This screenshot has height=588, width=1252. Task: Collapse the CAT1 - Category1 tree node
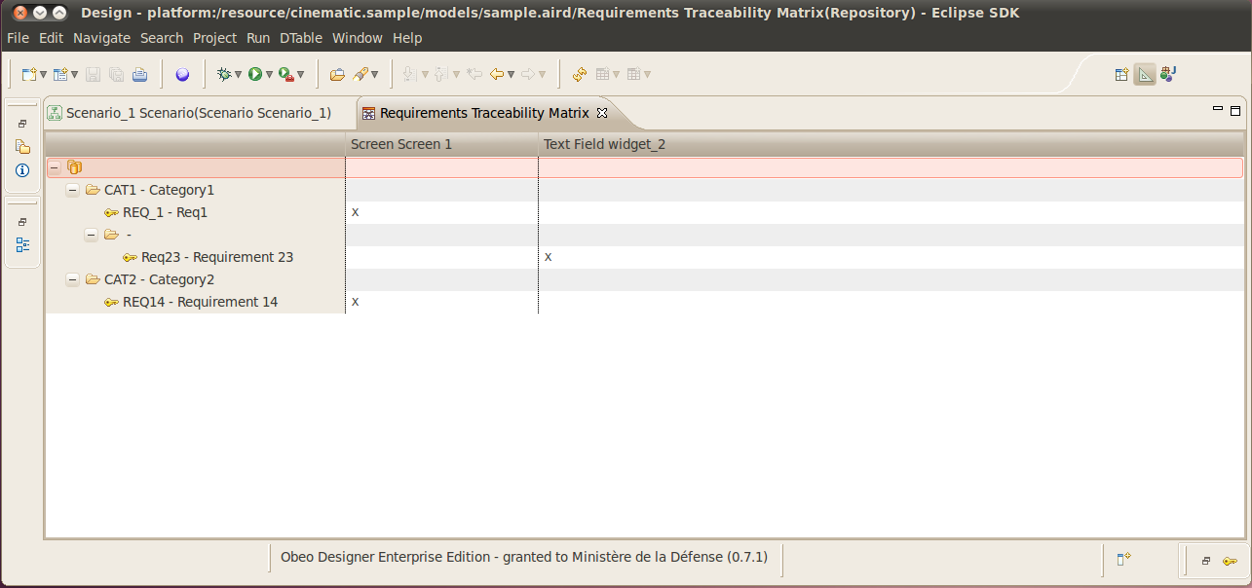coord(73,190)
